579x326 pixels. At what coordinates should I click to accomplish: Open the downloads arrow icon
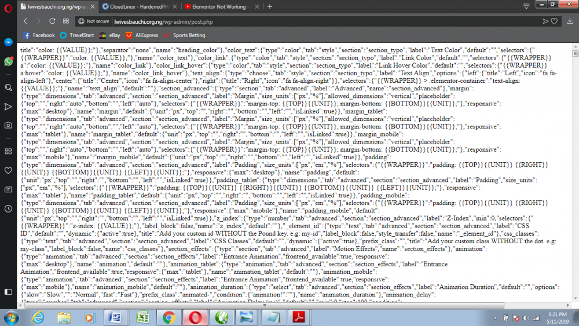tap(570, 21)
